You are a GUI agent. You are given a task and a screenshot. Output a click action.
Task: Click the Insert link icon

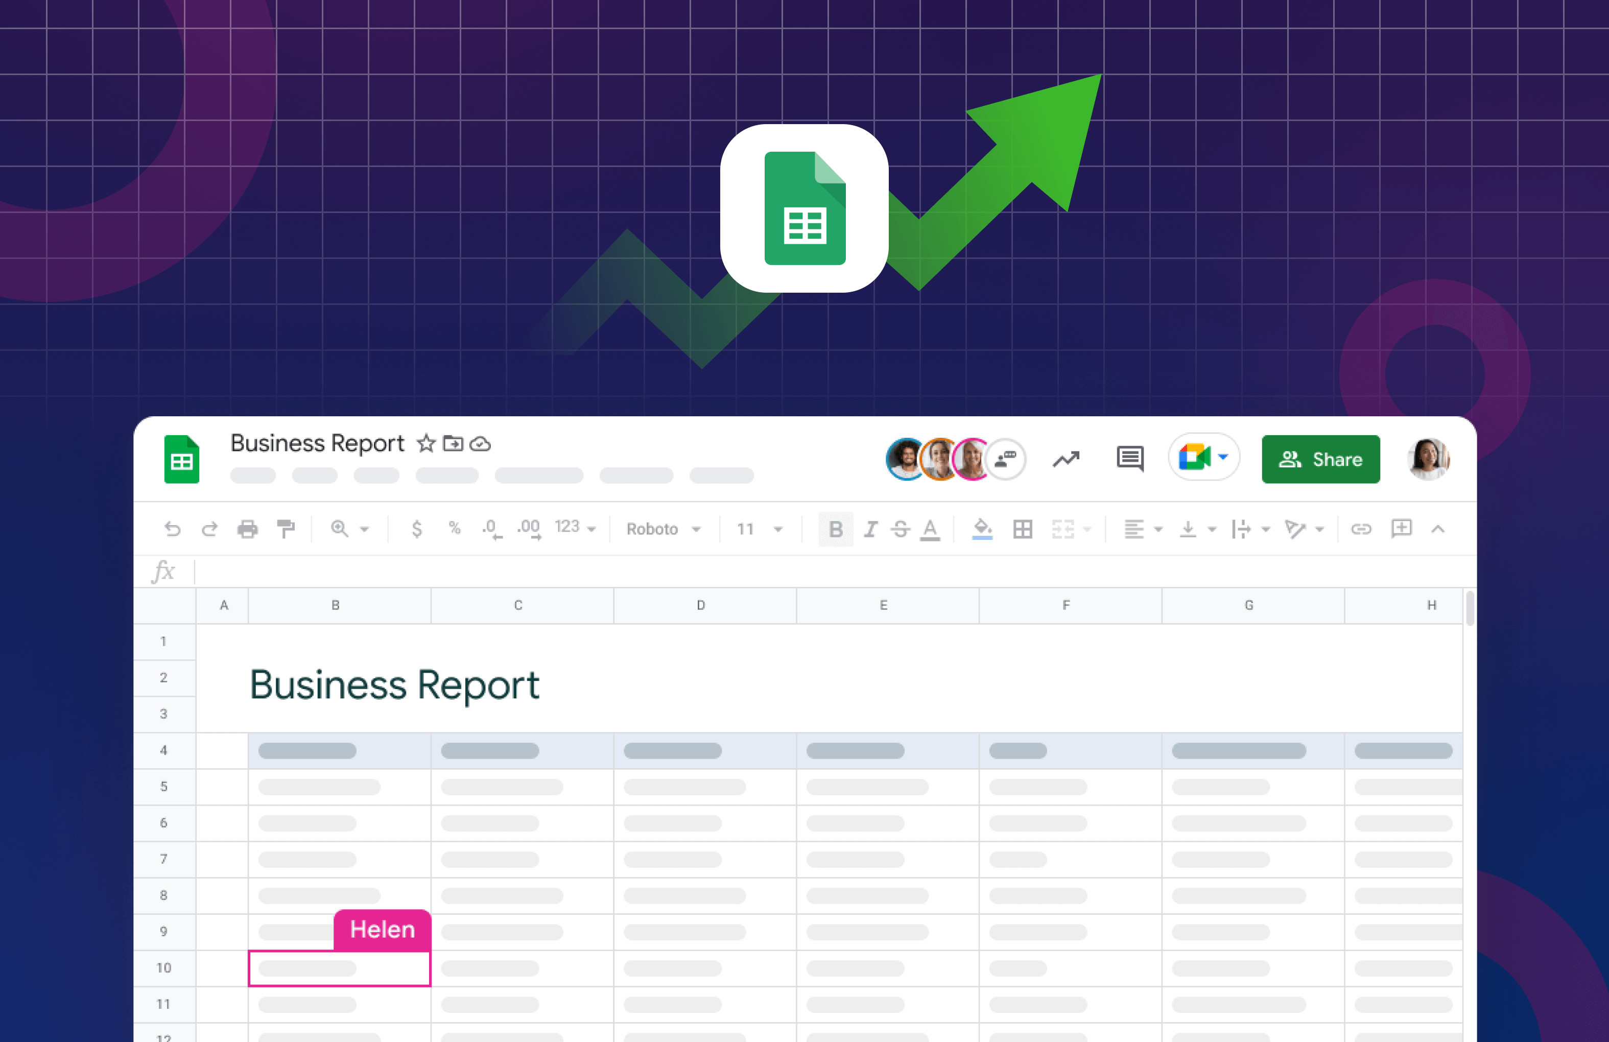tap(1361, 529)
